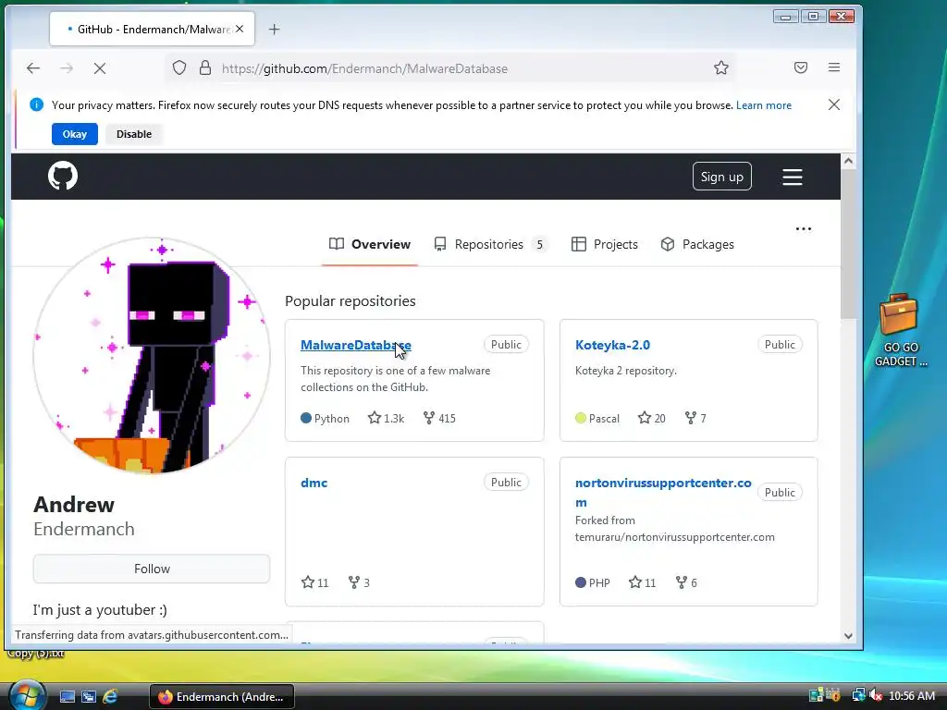The height and width of the screenshot is (710, 947).
Task: Open the nortonvirussupportcenter.com repository link
Action: pos(663,492)
